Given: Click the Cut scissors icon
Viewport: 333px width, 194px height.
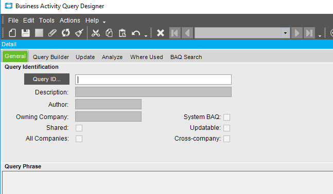Looking at the screenshot, I should pyautogui.click(x=96, y=33).
